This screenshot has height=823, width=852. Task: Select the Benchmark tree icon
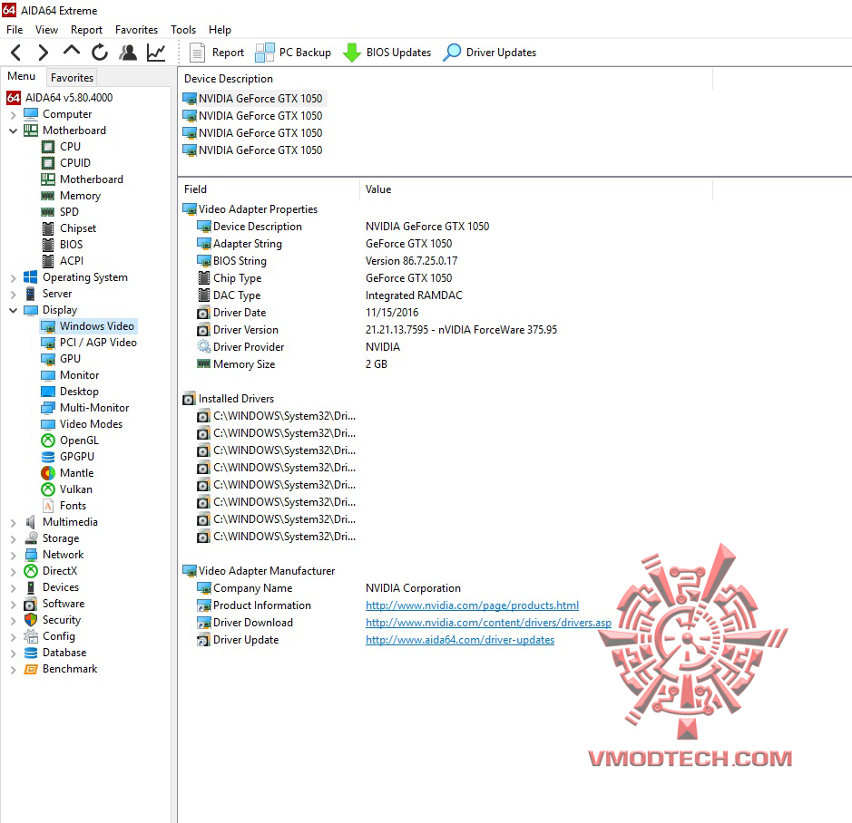point(31,669)
